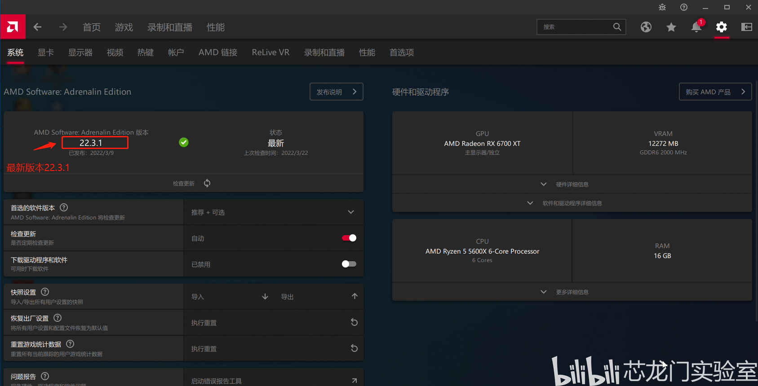This screenshot has height=386, width=758.
Task: Click the import down-arrow icon
Action: pyautogui.click(x=265, y=296)
